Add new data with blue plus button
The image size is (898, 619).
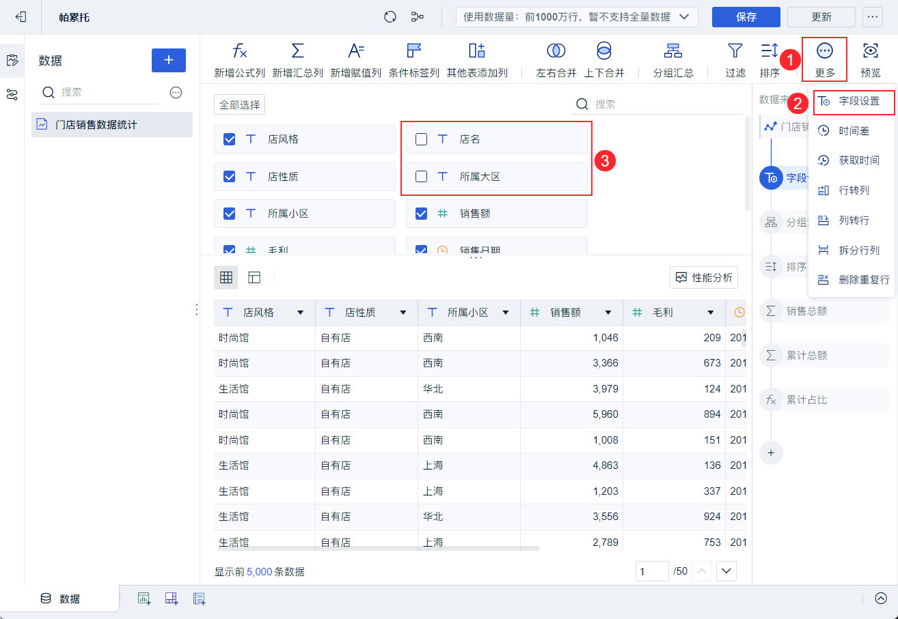pos(169,60)
